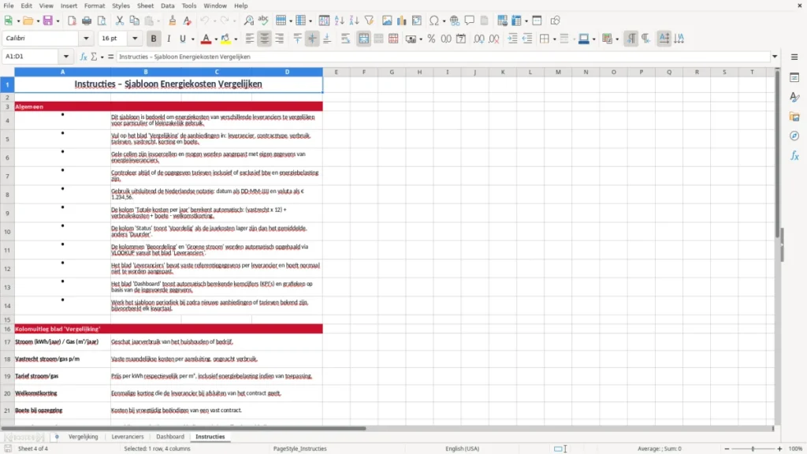The image size is (807, 454).
Task: Open the Sheet menu
Action: [145, 6]
